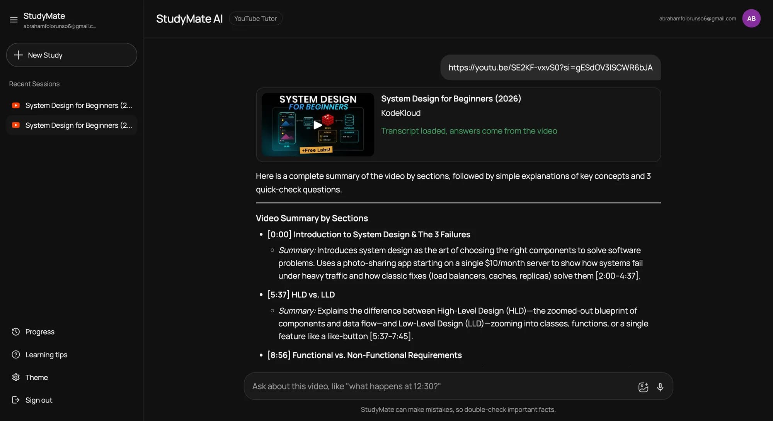773x421 pixels.
Task: Click the image upload icon in input
Action: pos(643,387)
